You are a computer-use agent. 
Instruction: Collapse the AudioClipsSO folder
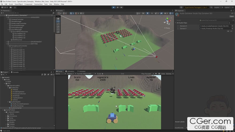8,102
